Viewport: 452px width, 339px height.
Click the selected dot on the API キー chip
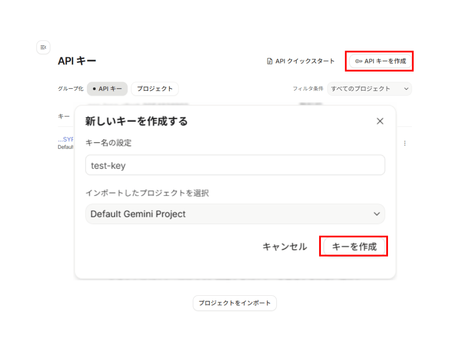pyautogui.click(x=94, y=89)
